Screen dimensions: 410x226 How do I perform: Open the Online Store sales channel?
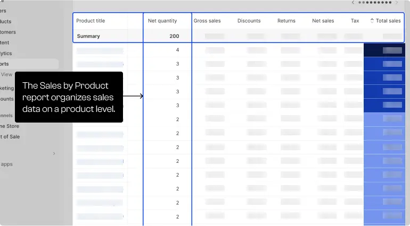10,126
